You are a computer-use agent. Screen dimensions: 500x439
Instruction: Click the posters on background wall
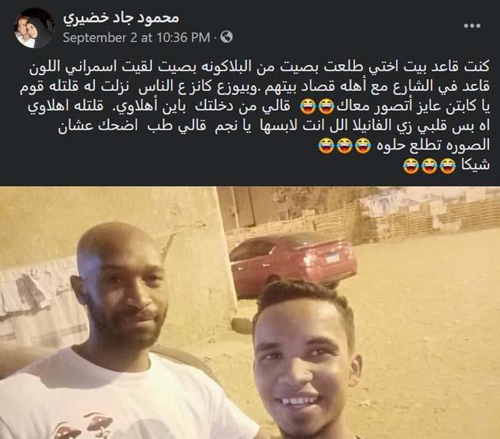coord(427,206)
